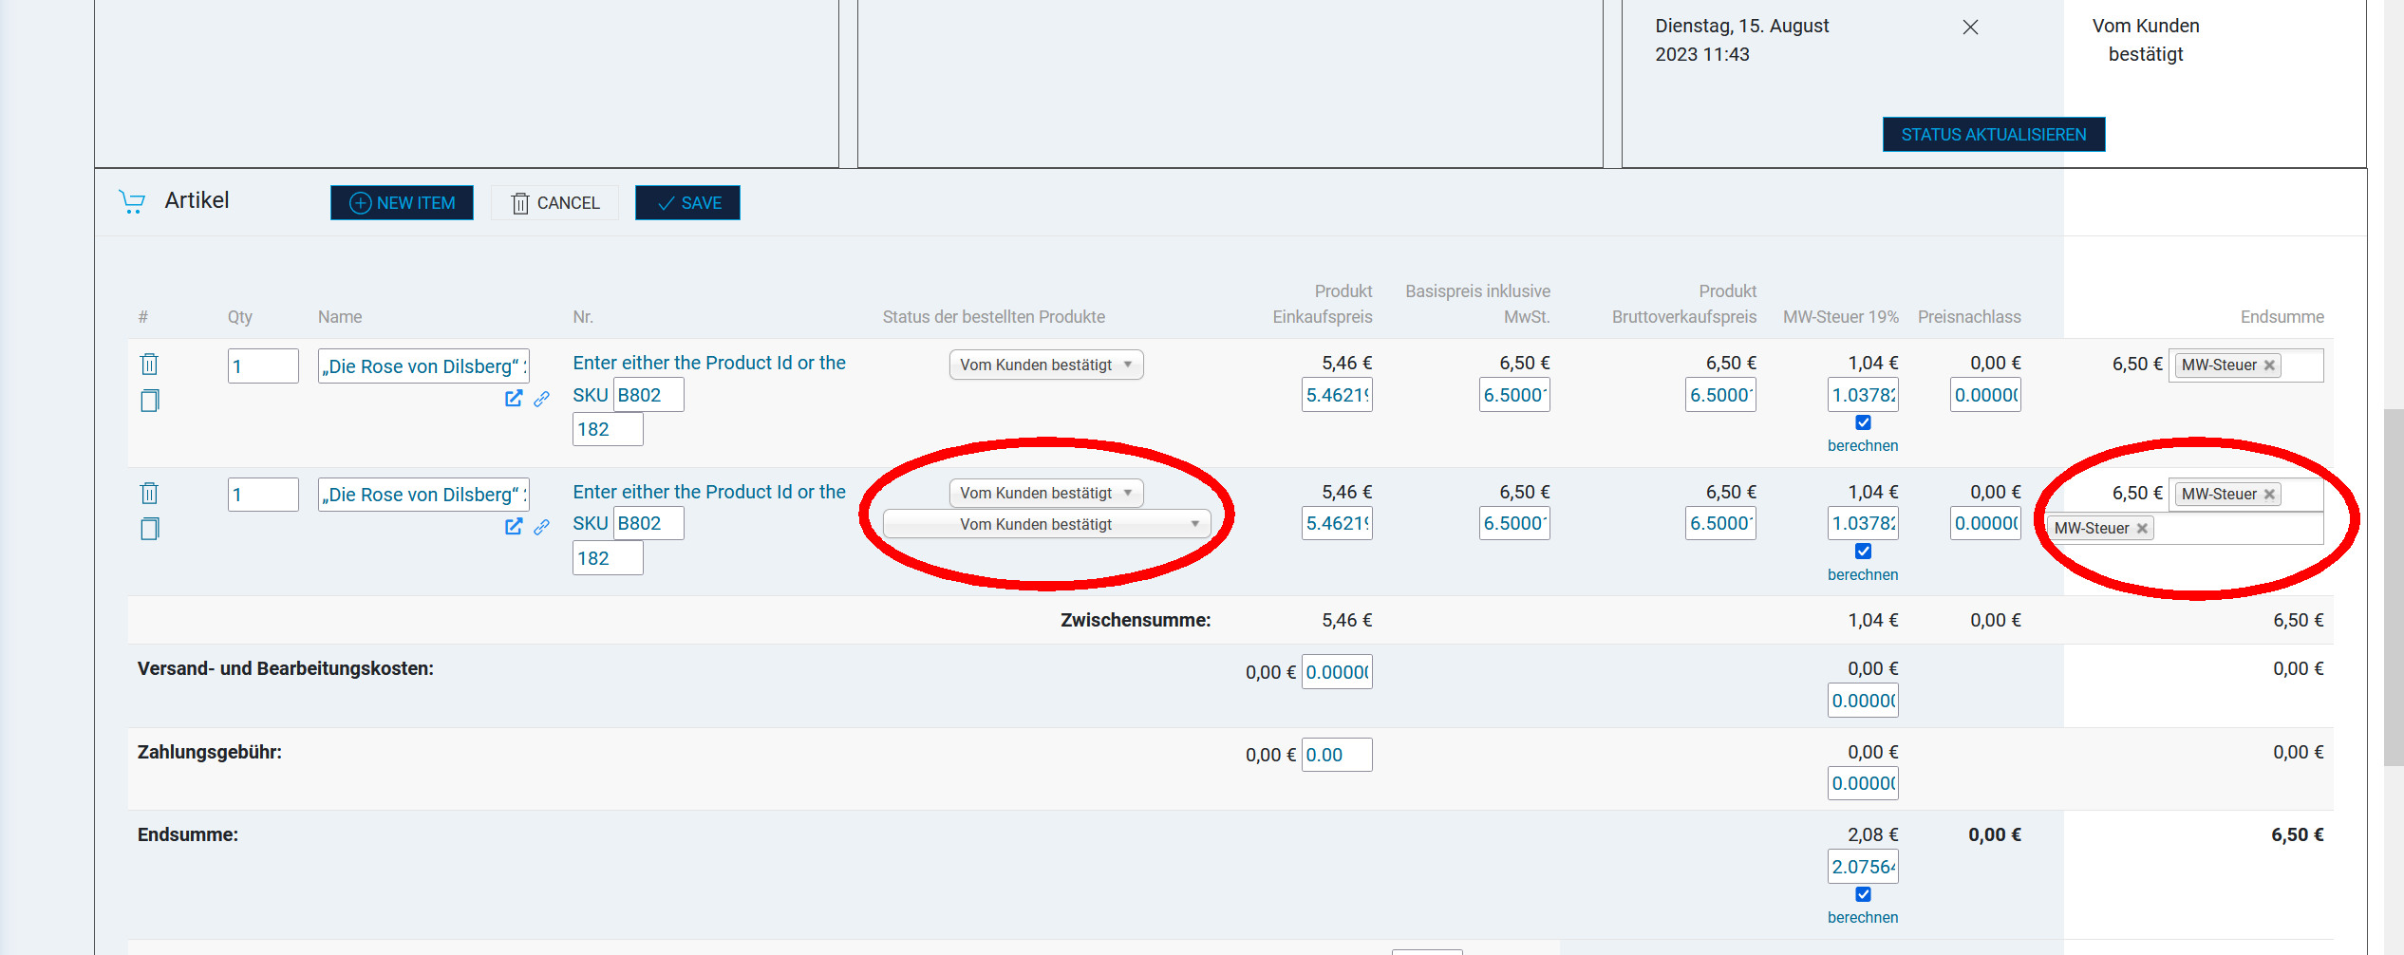Duplicate second article row with copy icon
This screenshot has width=2404, height=955.
point(149,529)
